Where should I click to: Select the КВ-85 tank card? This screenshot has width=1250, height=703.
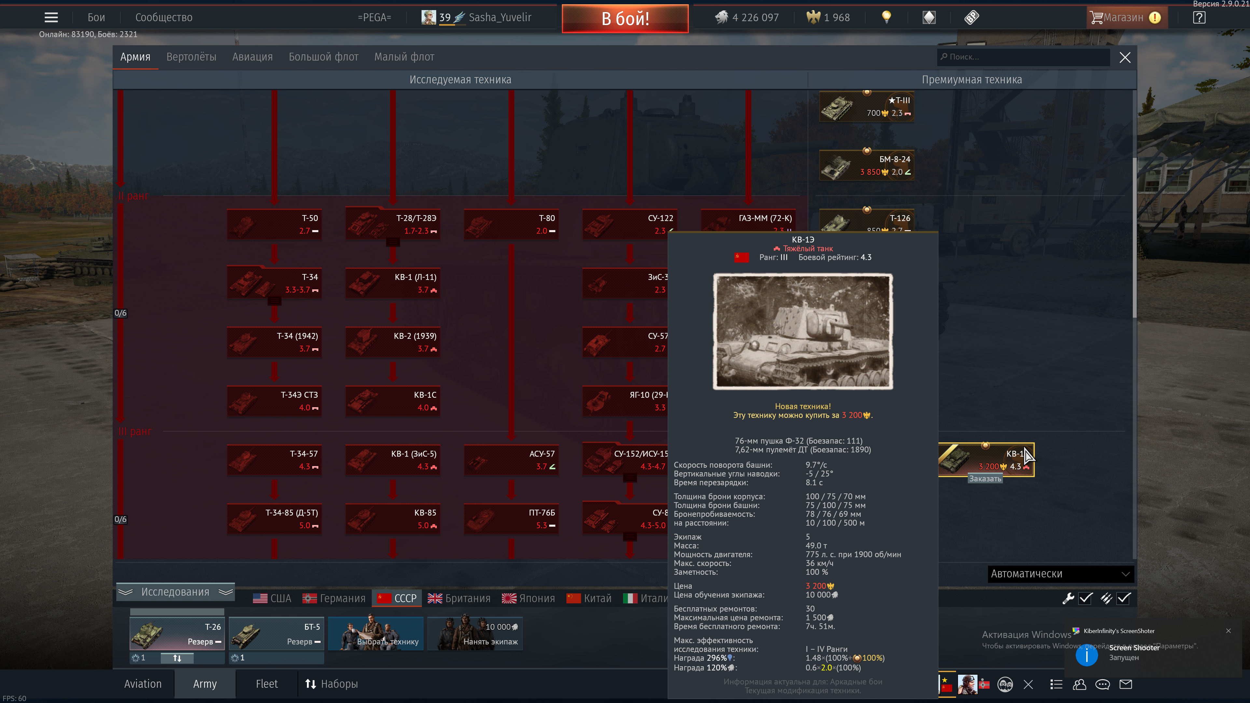(393, 519)
